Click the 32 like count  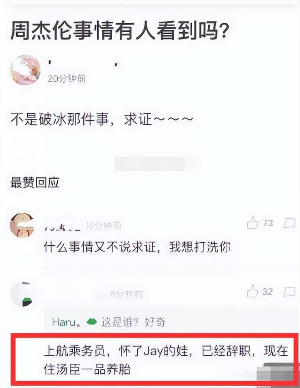click(268, 292)
